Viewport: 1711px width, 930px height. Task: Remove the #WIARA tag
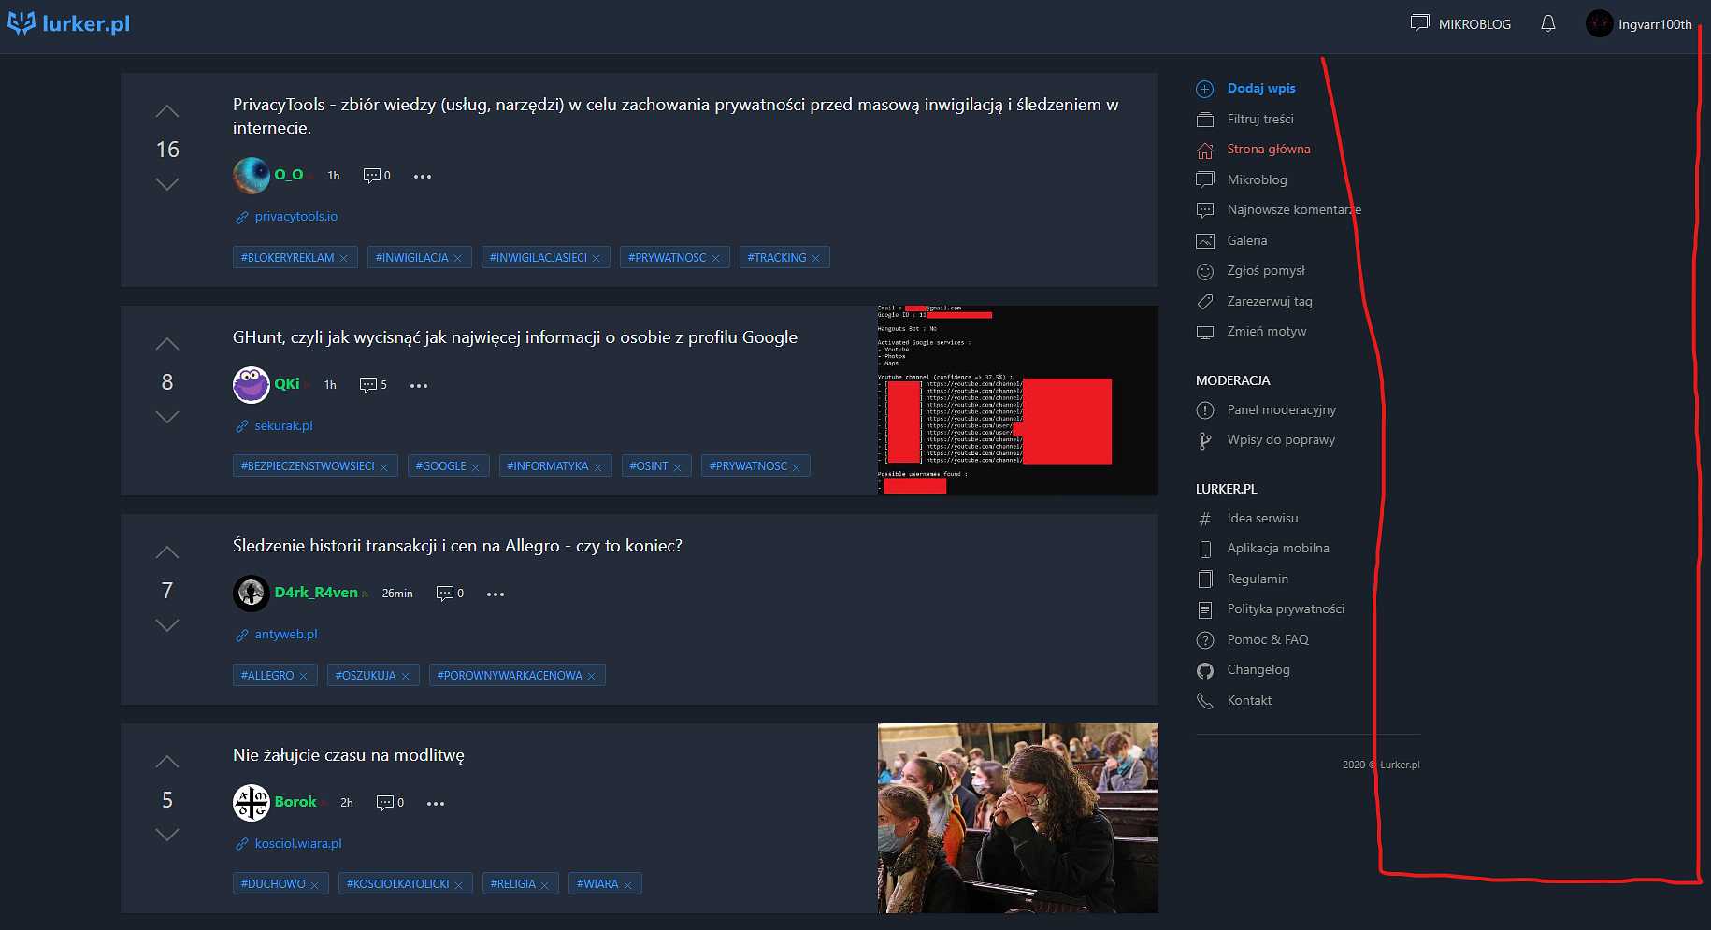tap(628, 884)
